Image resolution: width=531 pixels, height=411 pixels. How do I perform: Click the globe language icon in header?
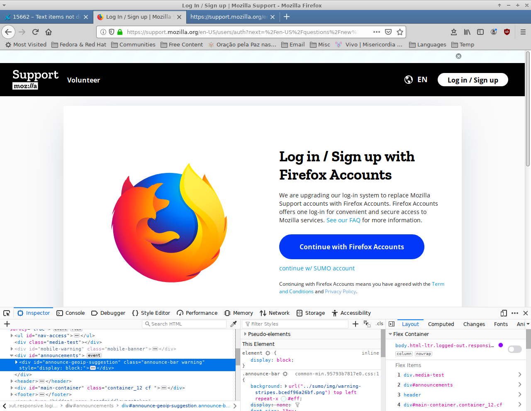pos(409,80)
